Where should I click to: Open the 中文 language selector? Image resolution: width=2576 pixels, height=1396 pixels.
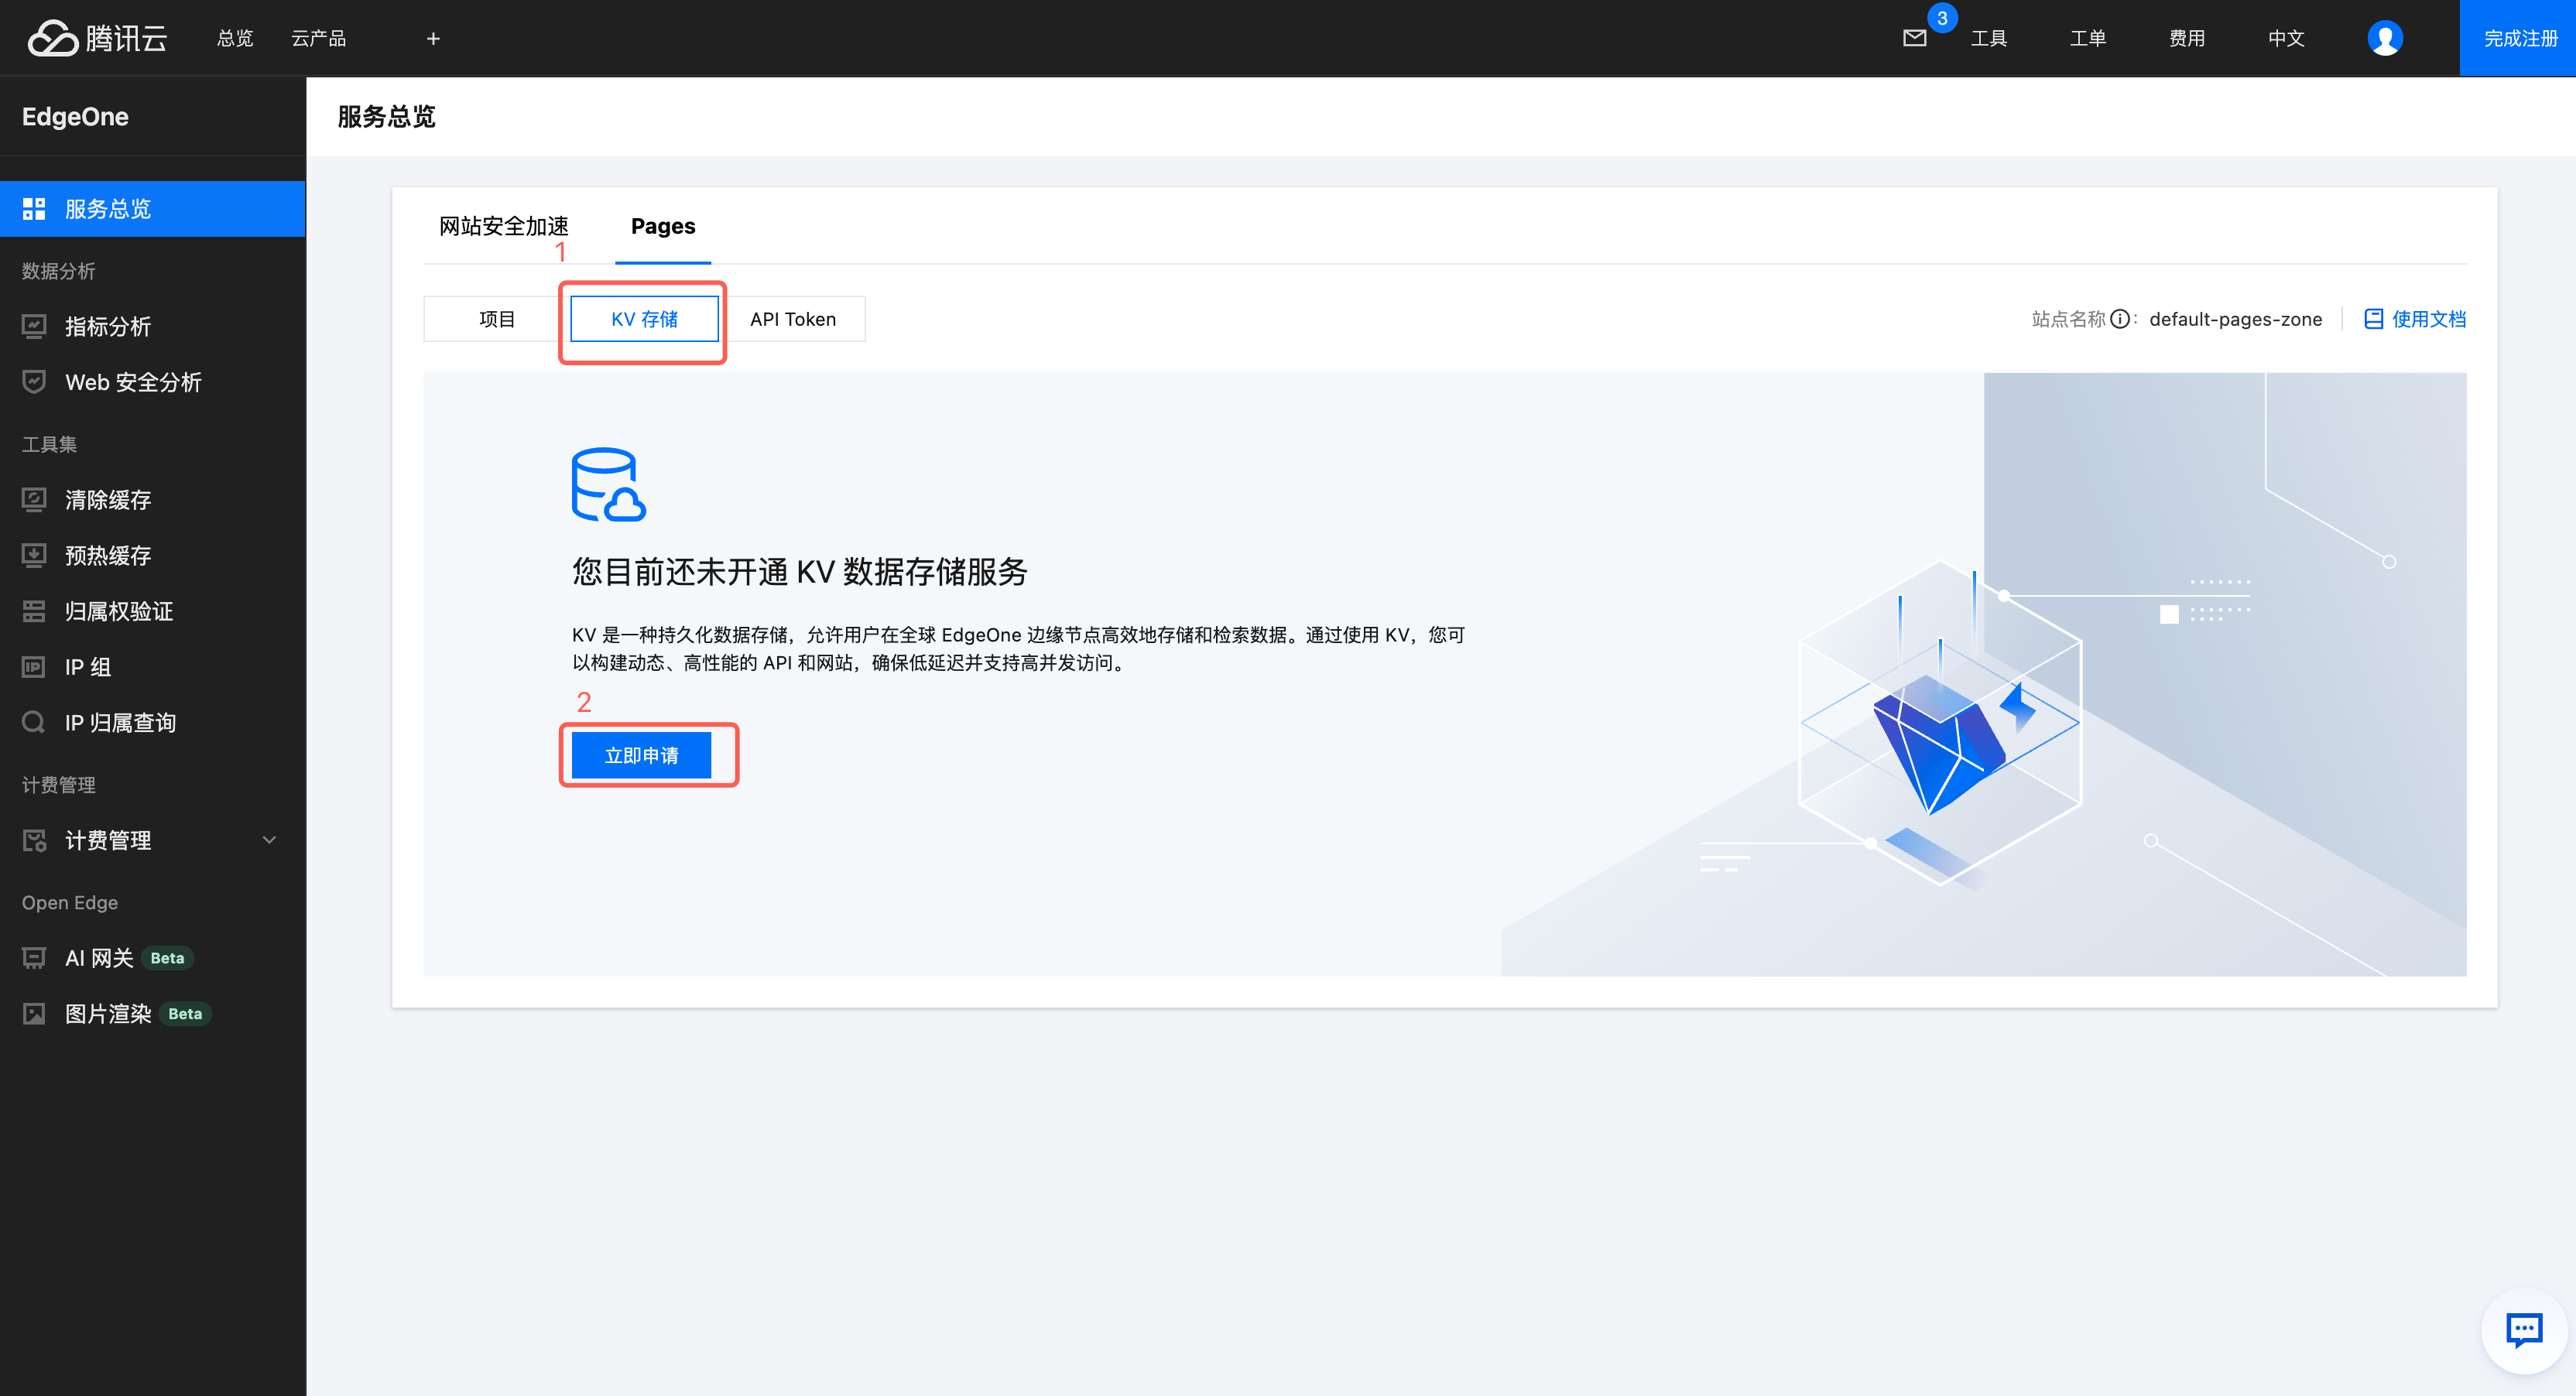[2285, 38]
